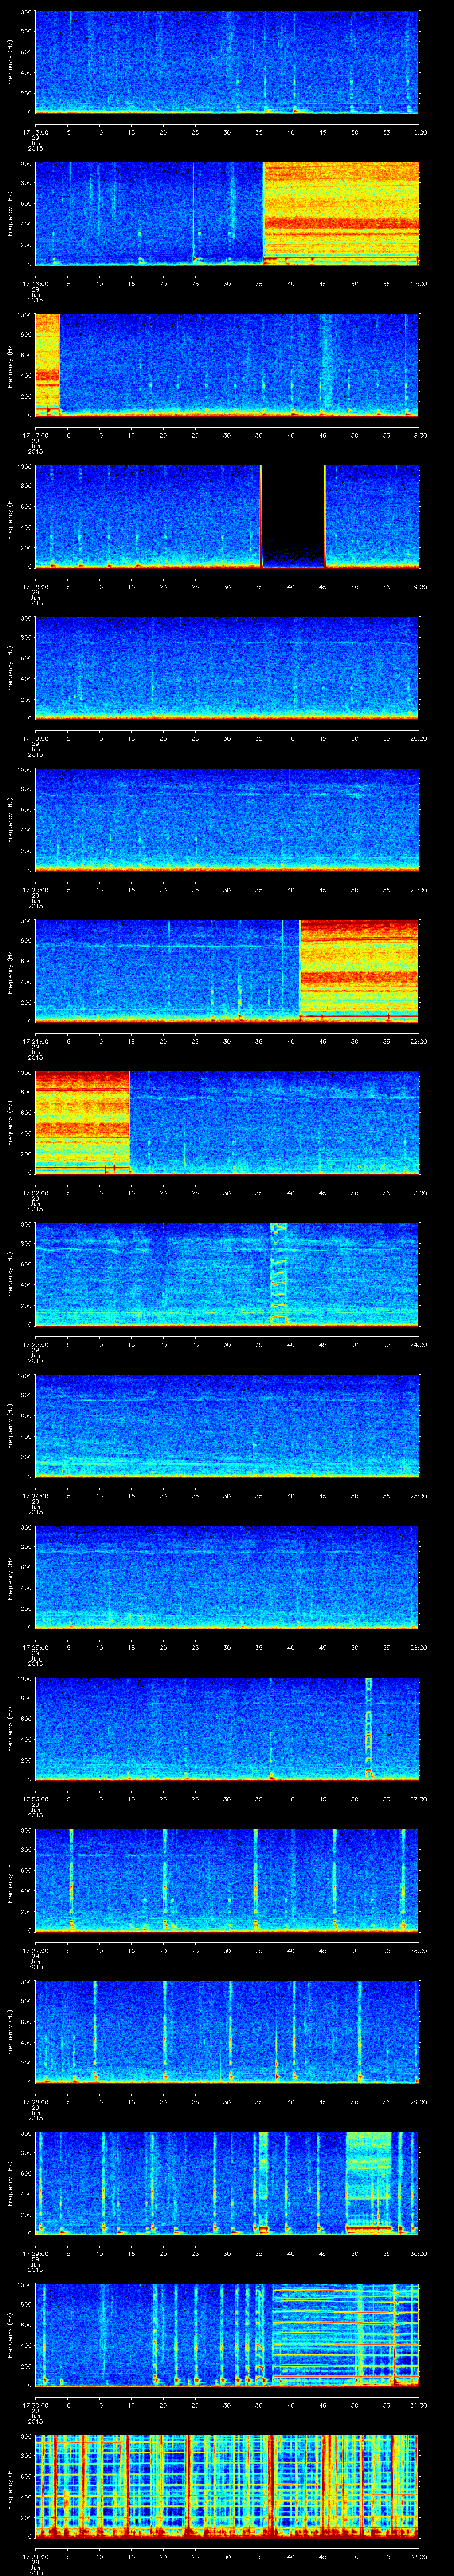Select the spectrogram panel starting at 17:20:00

tap(227, 820)
